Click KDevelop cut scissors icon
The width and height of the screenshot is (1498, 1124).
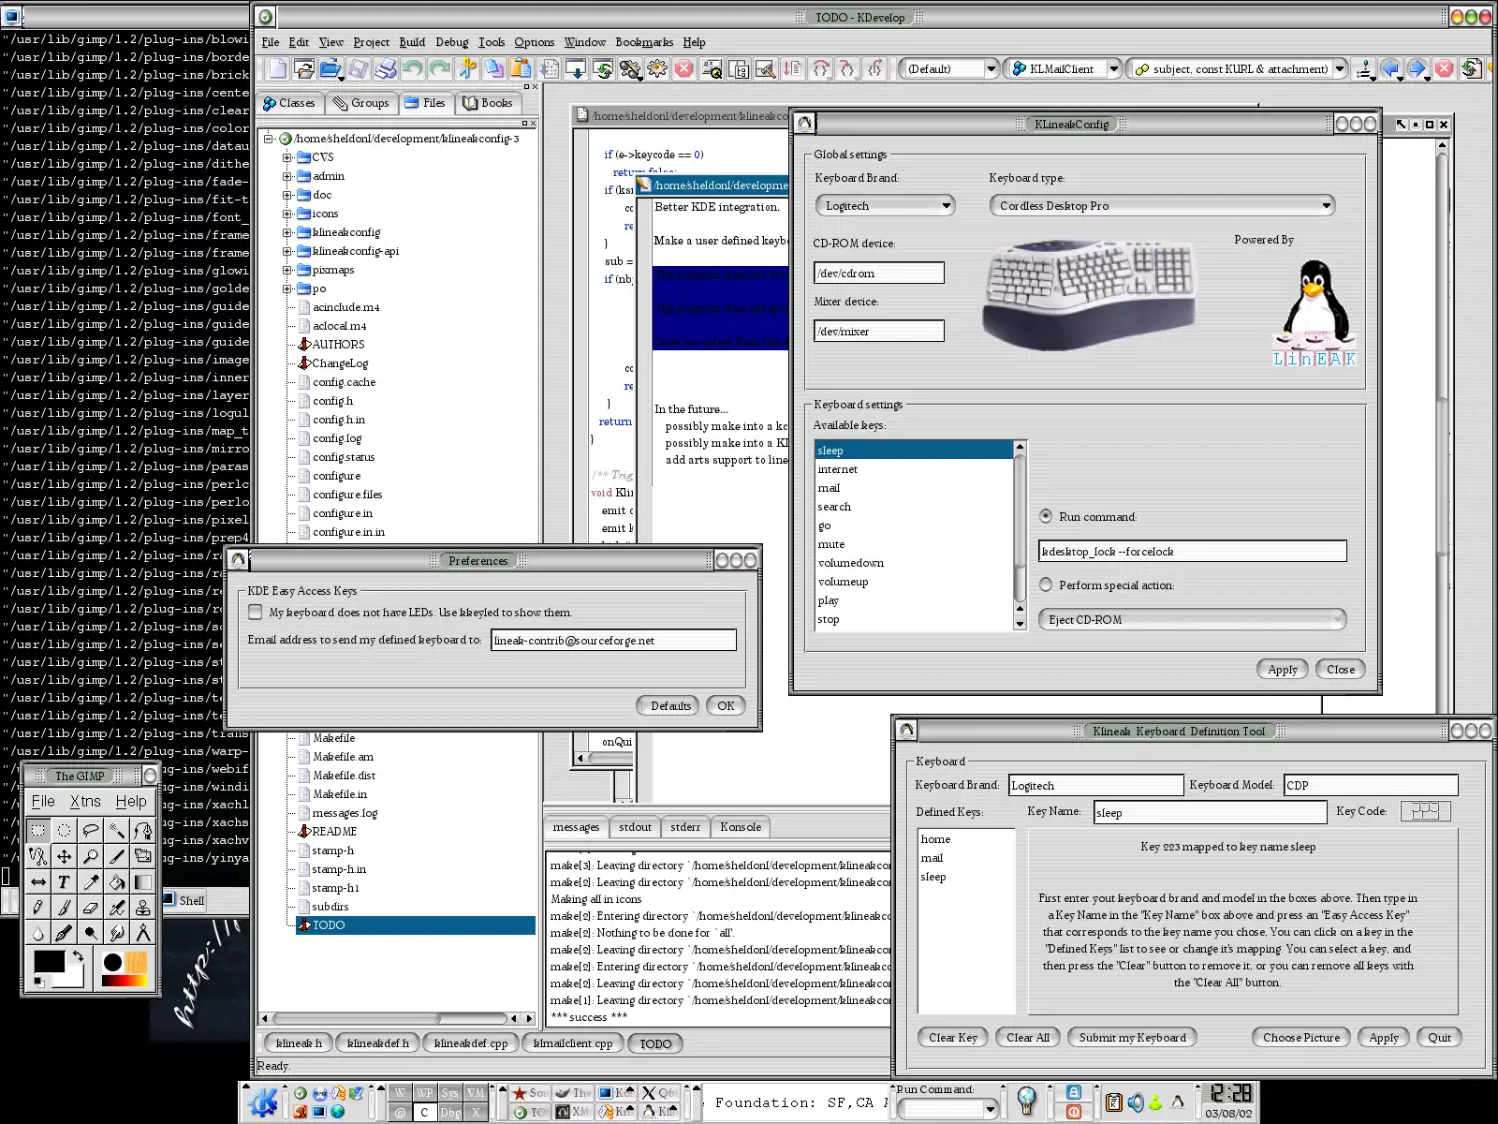coord(467,68)
